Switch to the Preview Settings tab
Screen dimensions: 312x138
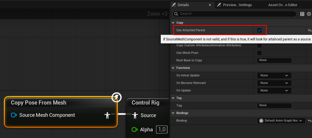point(237,5)
